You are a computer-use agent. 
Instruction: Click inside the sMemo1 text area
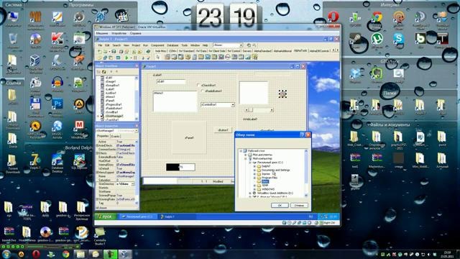pos(175,101)
